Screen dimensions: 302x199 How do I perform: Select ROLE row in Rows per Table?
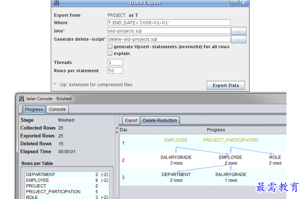[x=67, y=197]
